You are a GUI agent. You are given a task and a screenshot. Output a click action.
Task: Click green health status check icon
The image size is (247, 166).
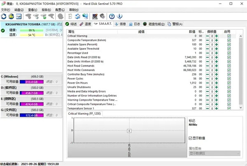[3, 30]
